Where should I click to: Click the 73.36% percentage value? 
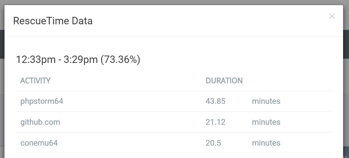(x=120, y=60)
